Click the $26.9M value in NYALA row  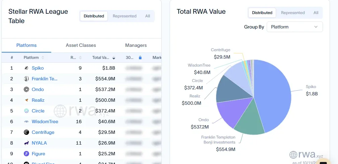[x=107, y=143]
